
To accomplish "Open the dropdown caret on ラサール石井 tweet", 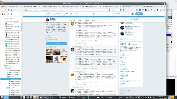I will [116, 48].
